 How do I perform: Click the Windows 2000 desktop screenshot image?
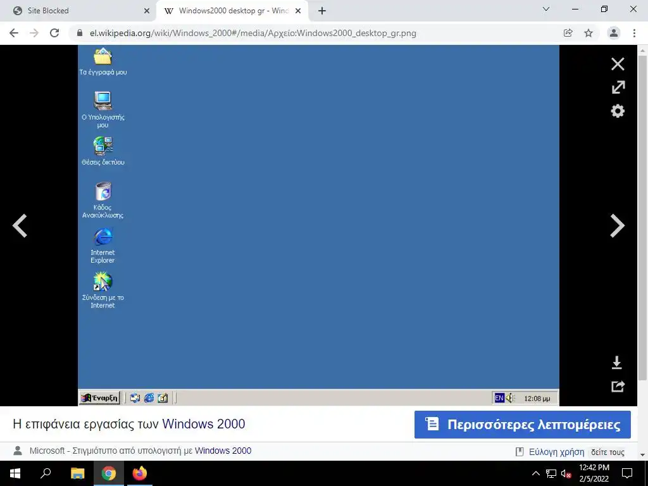click(x=318, y=225)
